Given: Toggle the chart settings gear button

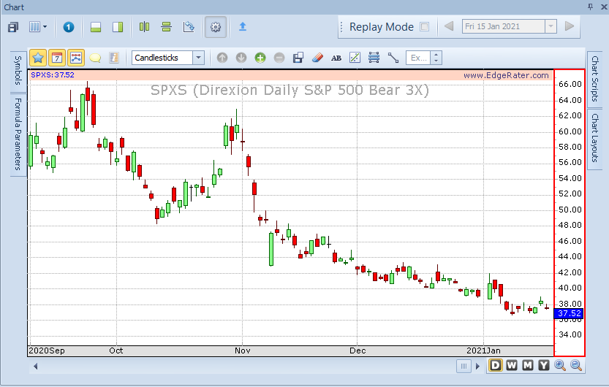Looking at the screenshot, I should (x=216, y=27).
